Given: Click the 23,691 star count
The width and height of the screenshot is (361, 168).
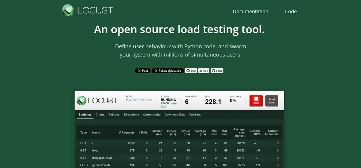Looking at the screenshot, I should (204, 71).
